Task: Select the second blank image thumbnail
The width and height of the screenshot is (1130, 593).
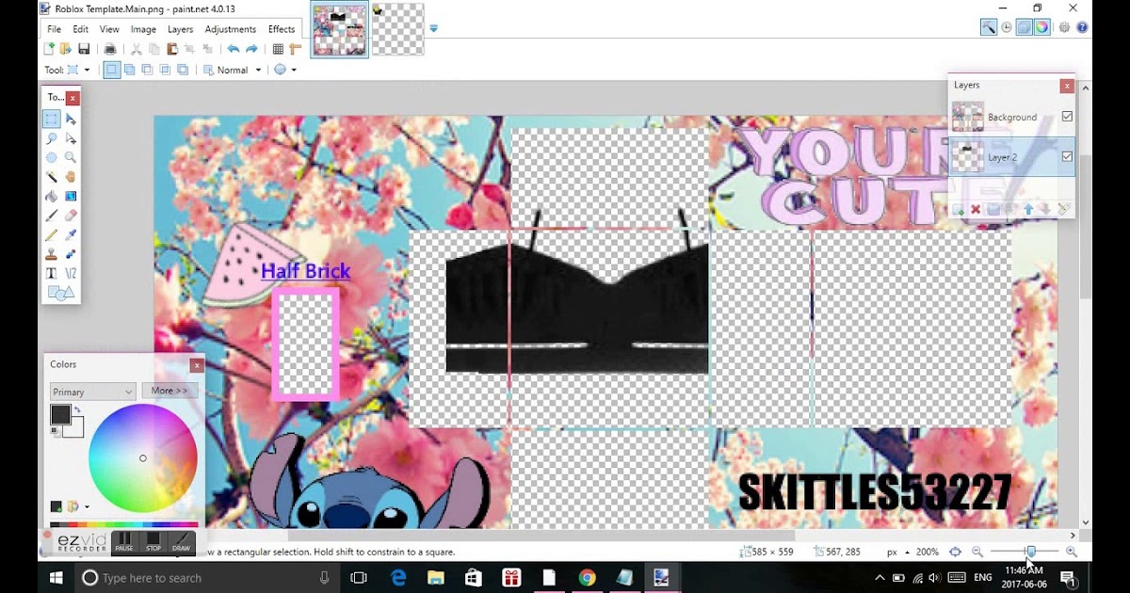Action: (399, 29)
